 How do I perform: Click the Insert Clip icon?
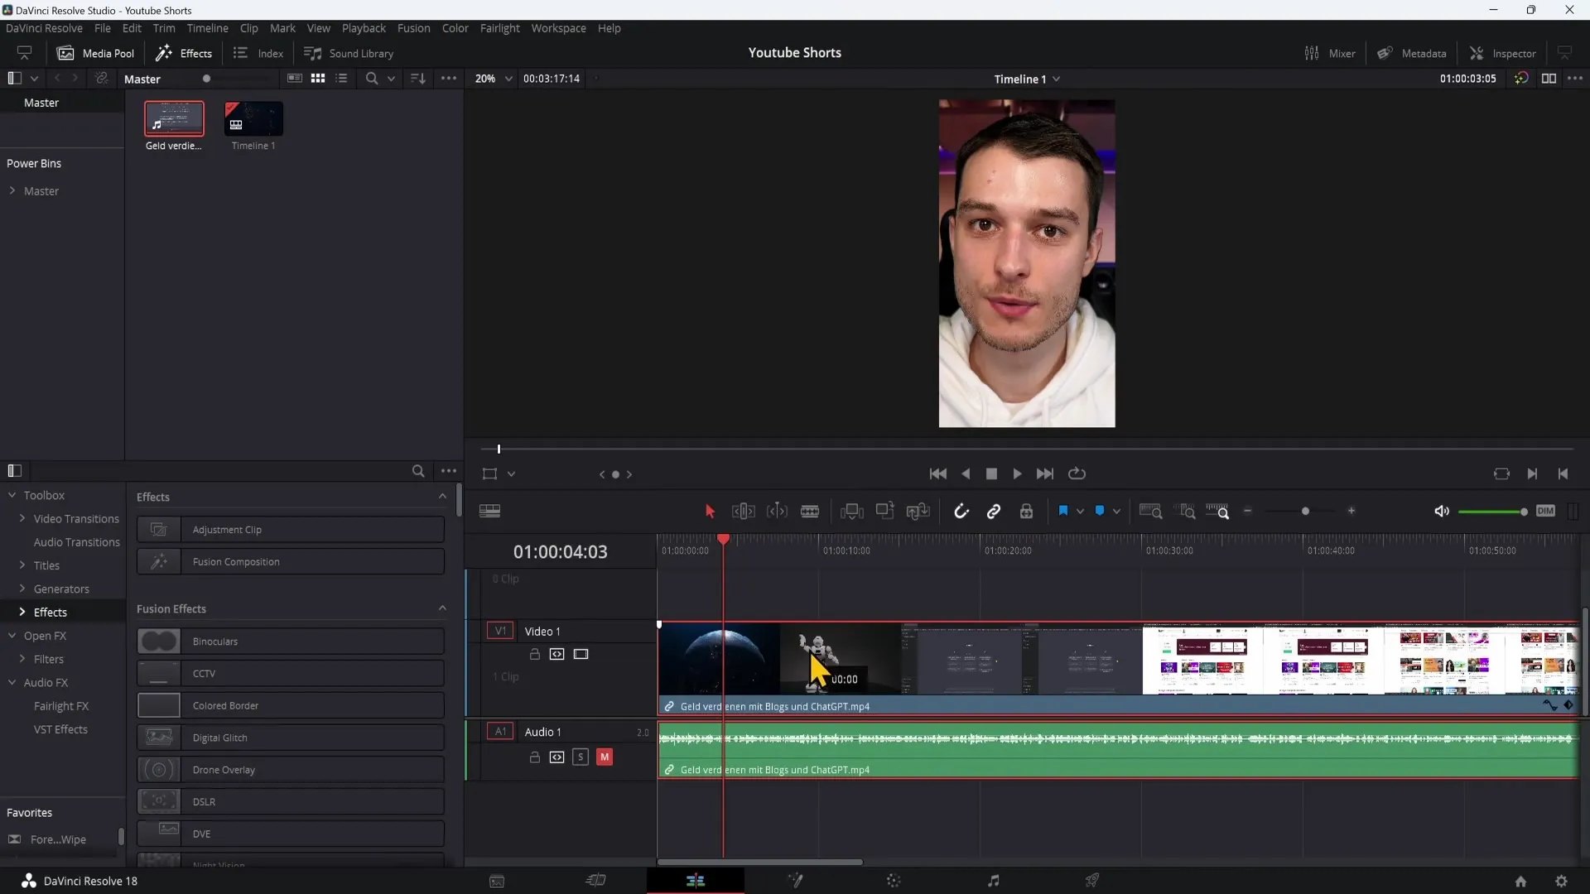pos(851,512)
